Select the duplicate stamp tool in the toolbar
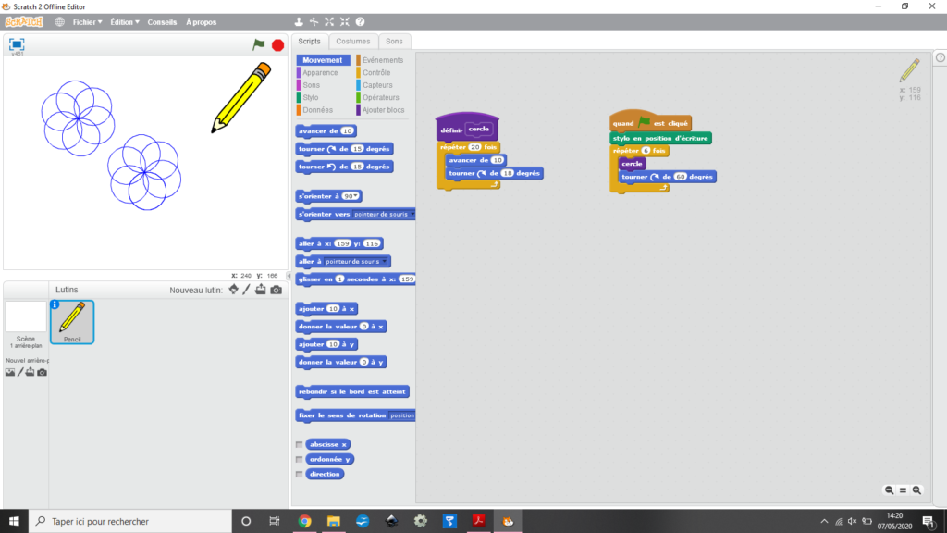The image size is (947, 533). (299, 21)
